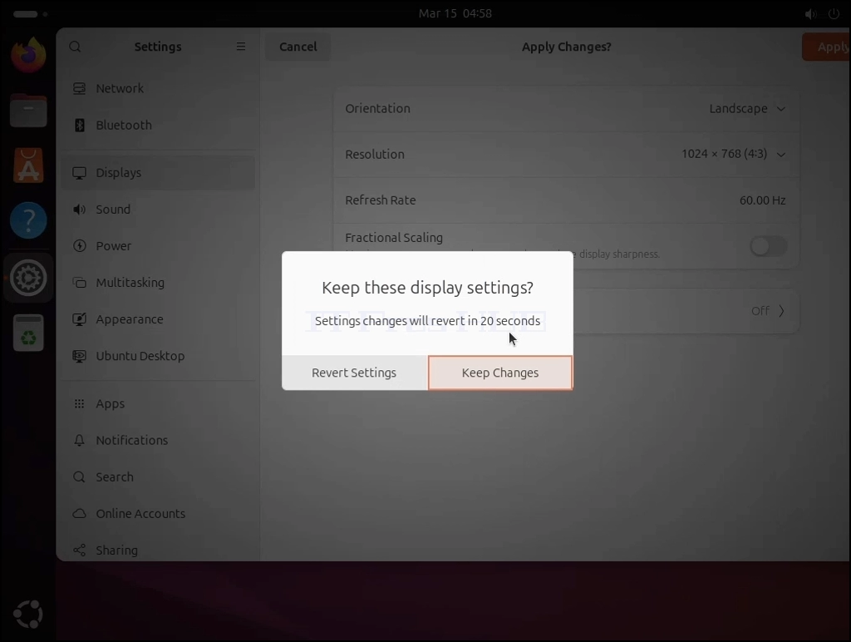The width and height of the screenshot is (851, 642).
Task: Open the clock showing Mar 15 04:58
Action: coord(455,13)
